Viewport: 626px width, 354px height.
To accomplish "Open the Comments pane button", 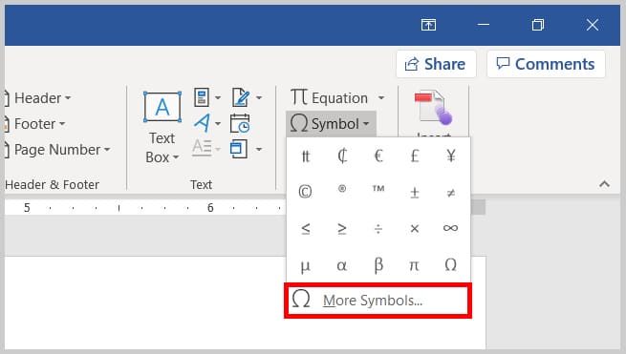I will click(546, 64).
